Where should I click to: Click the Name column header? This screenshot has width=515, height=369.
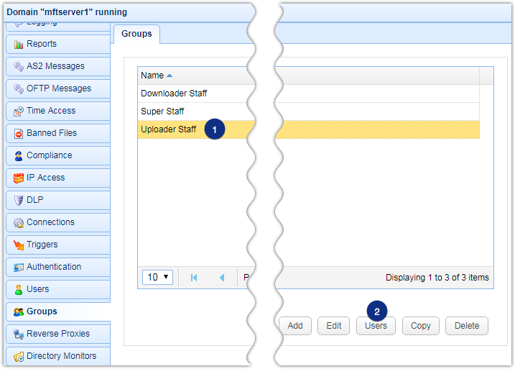point(309,76)
